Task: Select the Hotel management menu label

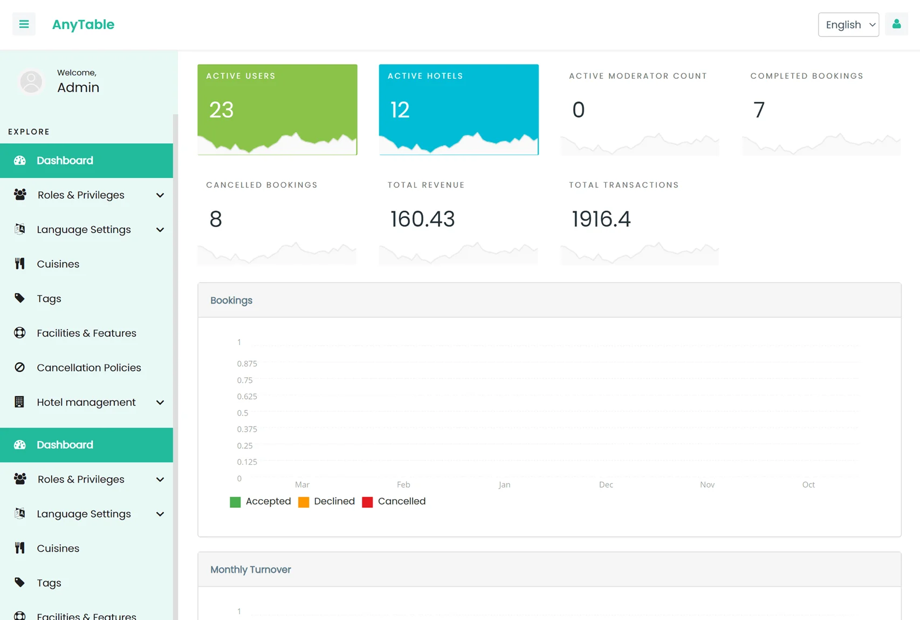Action: (86, 402)
